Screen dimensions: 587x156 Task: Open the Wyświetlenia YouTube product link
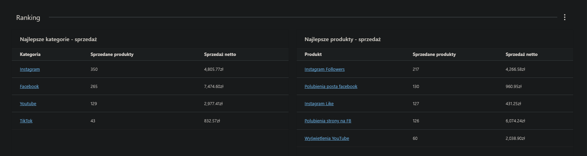pos(327,138)
